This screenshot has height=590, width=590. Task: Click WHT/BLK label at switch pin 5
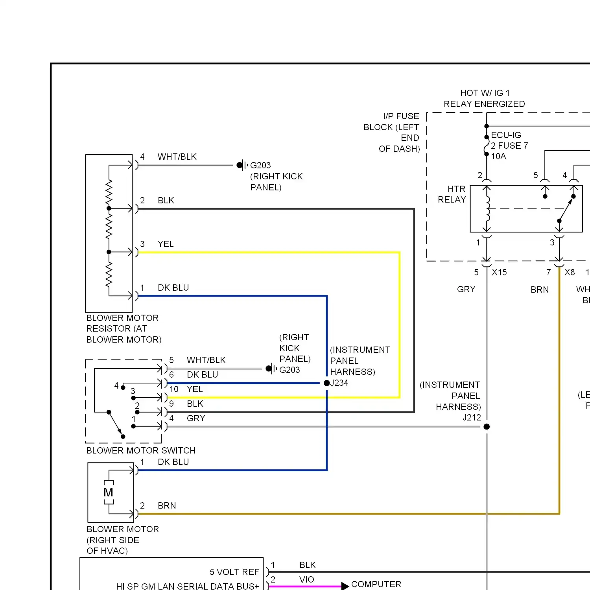[x=206, y=360]
